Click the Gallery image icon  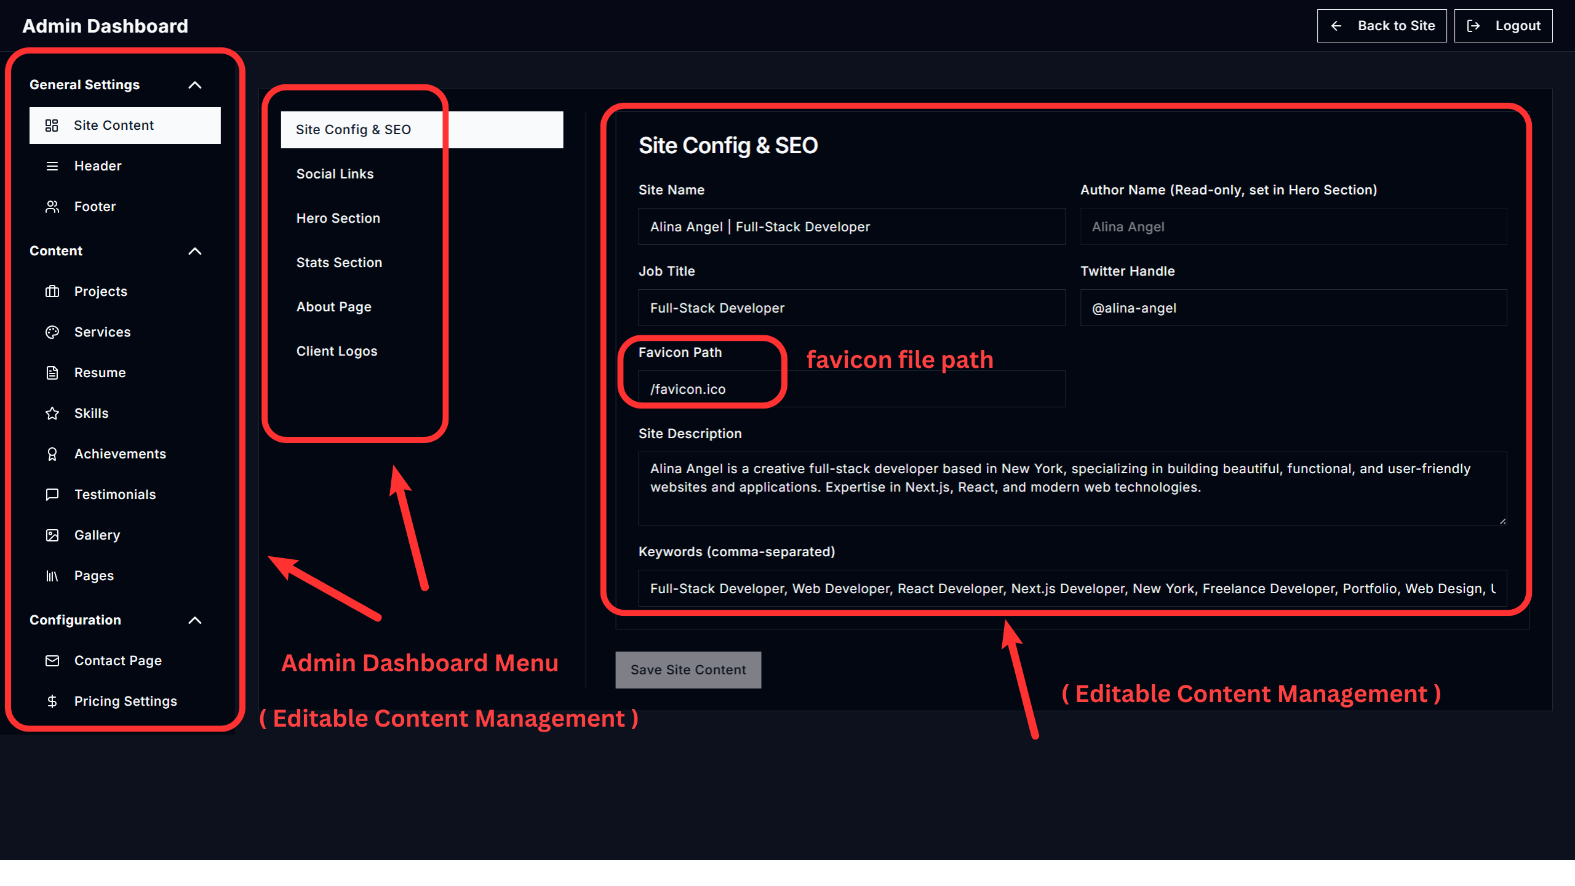(52, 535)
